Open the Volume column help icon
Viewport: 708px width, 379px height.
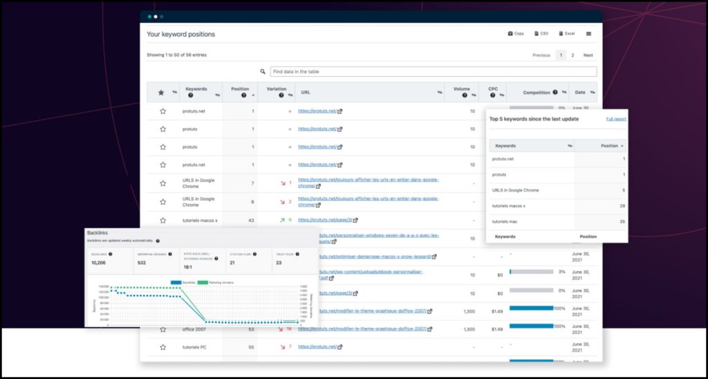click(x=465, y=95)
